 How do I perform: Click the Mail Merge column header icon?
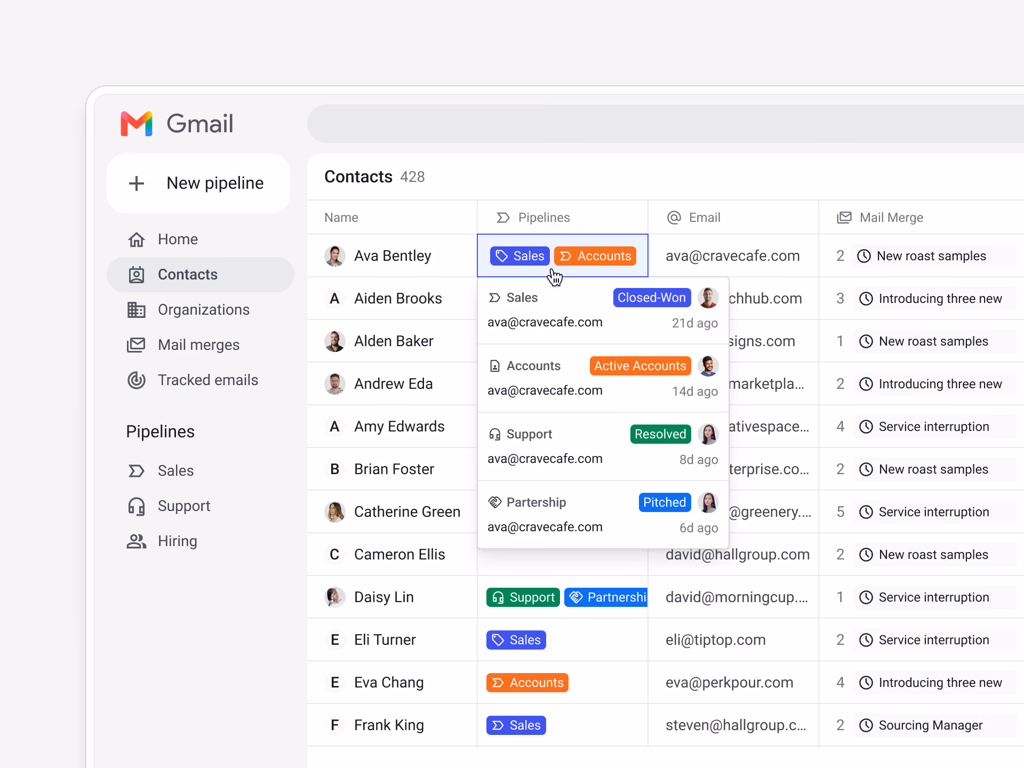[x=844, y=218]
